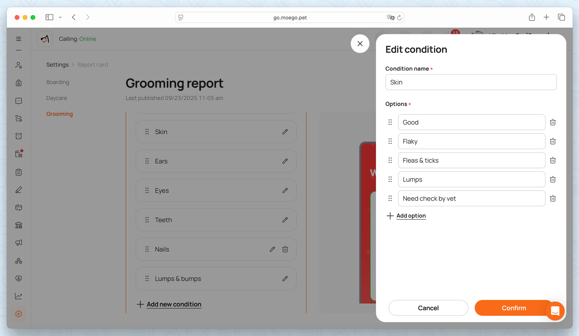Click the Settings breadcrumb link

pos(57,65)
